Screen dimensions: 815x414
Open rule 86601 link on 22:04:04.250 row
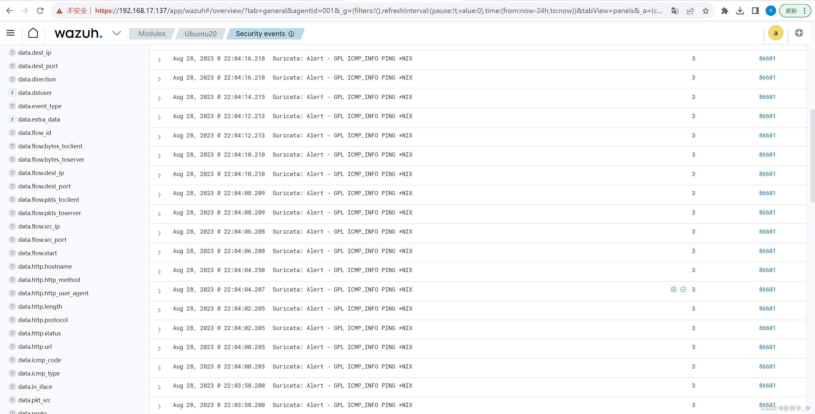(767, 270)
